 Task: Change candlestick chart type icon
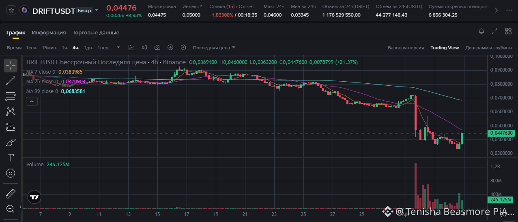[x=144, y=48]
